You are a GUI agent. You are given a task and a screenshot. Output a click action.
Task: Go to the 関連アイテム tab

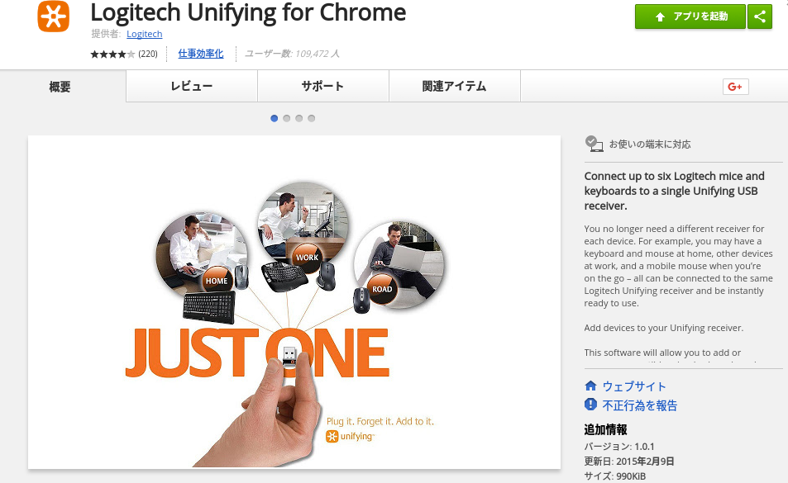coord(454,86)
